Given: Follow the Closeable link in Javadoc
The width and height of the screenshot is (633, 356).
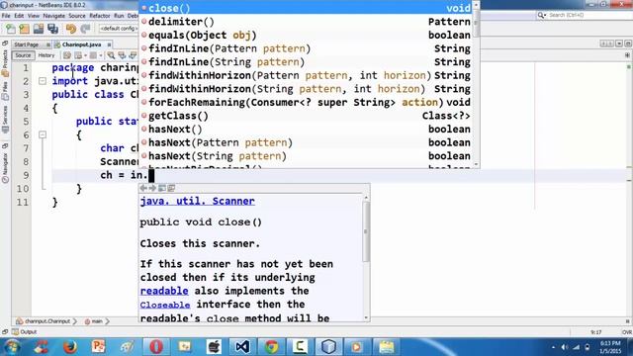Looking at the screenshot, I should coord(165,305).
